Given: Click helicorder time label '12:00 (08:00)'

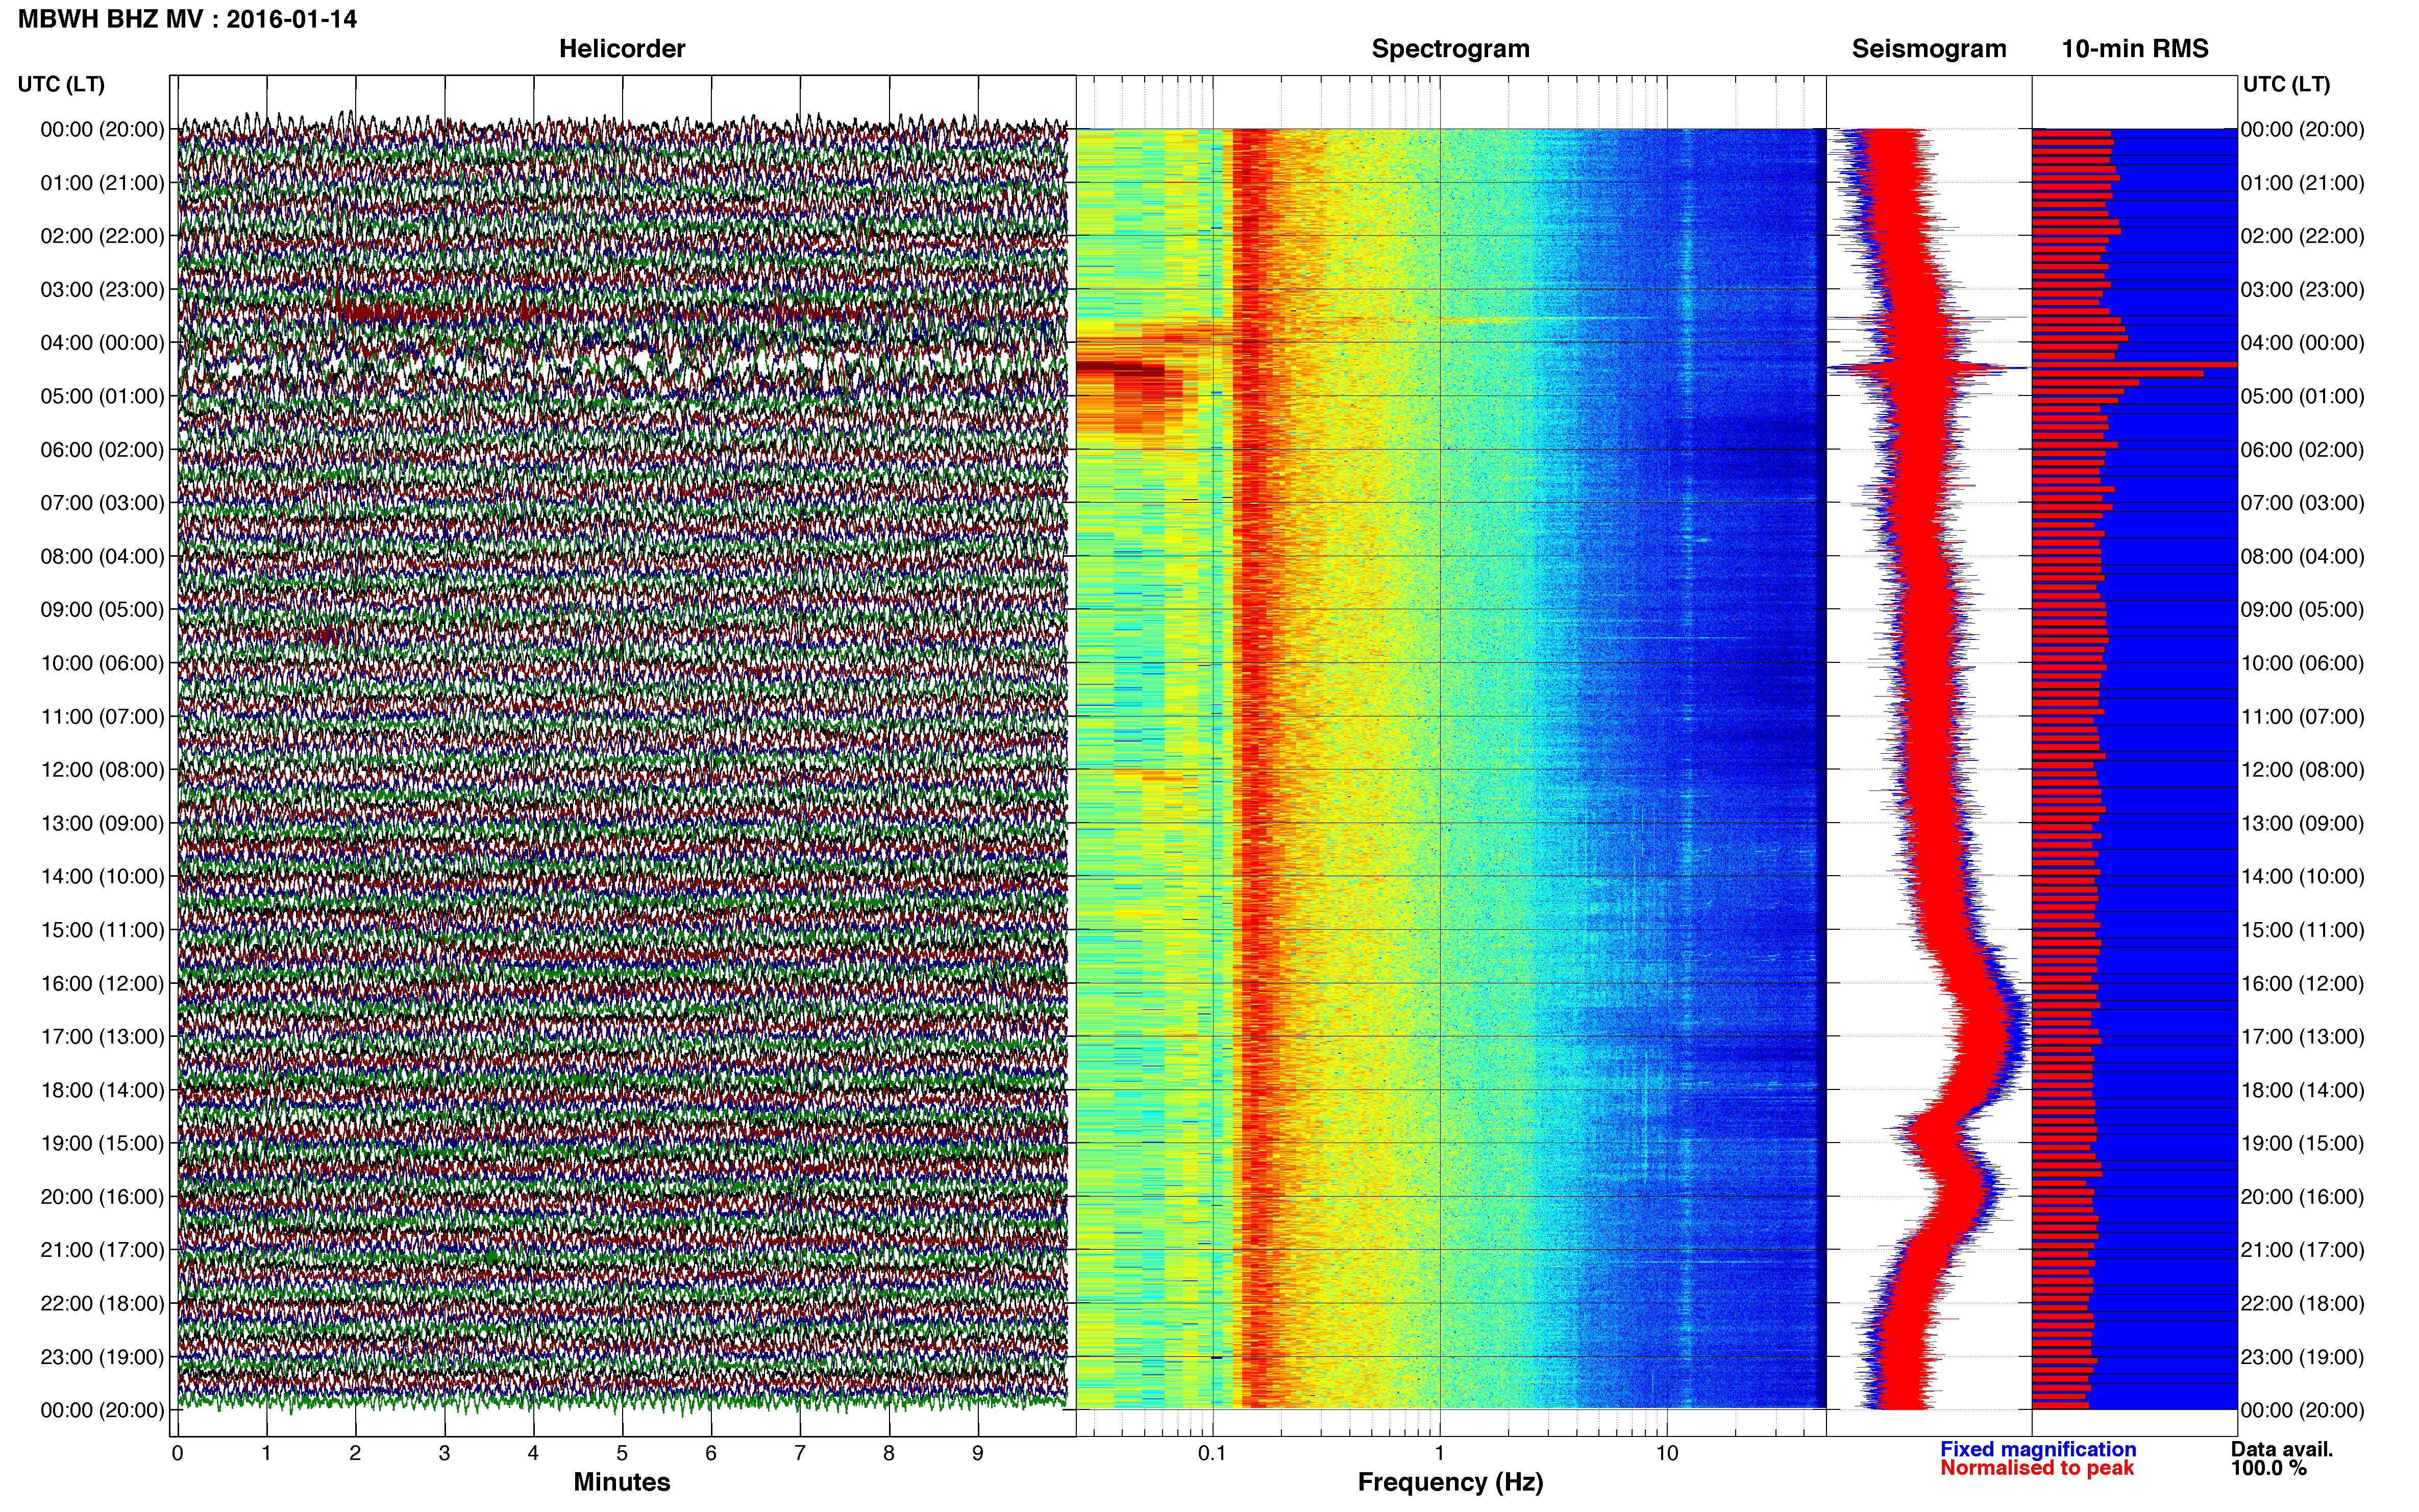Looking at the screenshot, I should coord(102,770).
